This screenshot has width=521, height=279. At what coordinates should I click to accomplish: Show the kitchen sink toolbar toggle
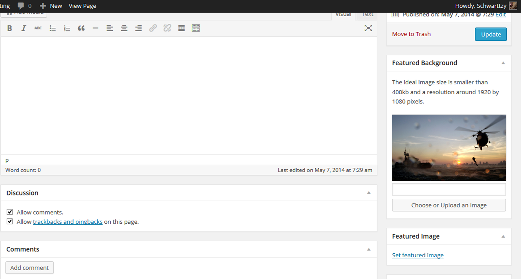pos(196,28)
